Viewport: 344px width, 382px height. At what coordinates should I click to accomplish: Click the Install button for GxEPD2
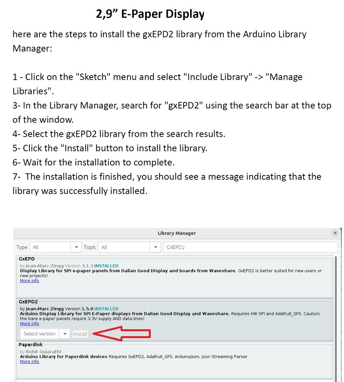pos(80,334)
